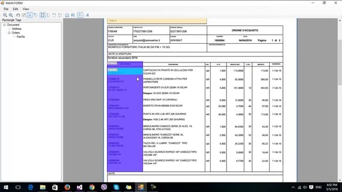Click the volume speaker tray icon
The height and width of the screenshot is (192, 342).
tap(305, 187)
